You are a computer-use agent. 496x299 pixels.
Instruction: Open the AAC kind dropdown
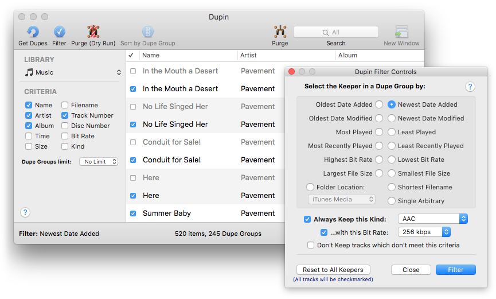tap(433, 219)
